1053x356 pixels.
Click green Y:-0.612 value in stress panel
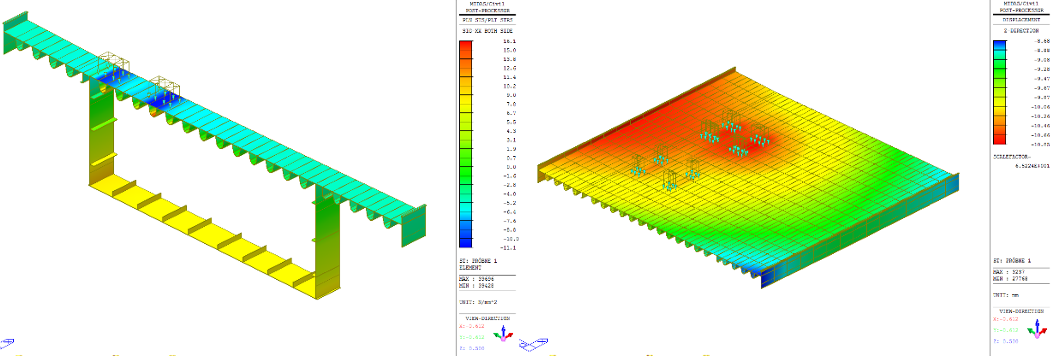tap(472, 337)
